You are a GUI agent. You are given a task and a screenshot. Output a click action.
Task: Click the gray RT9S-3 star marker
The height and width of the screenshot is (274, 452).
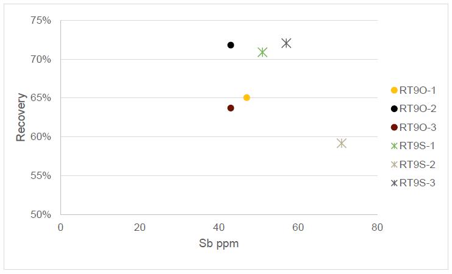(286, 43)
